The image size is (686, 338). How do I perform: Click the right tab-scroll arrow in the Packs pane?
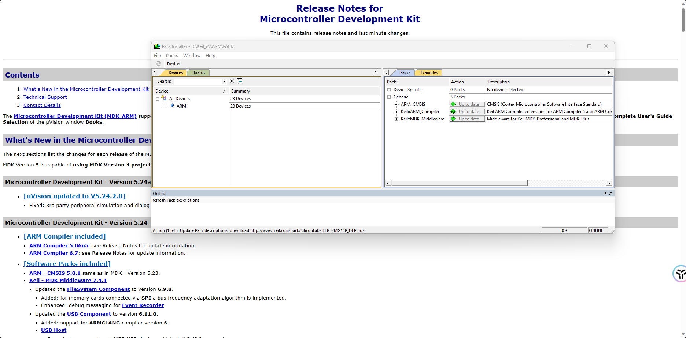click(x=609, y=72)
